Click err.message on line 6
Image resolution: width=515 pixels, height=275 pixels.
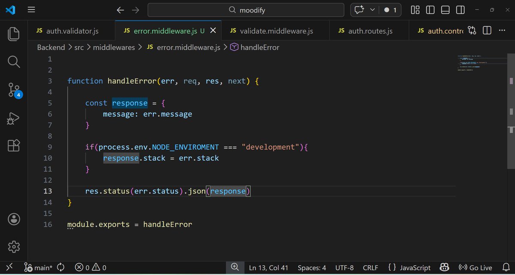click(x=168, y=114)
